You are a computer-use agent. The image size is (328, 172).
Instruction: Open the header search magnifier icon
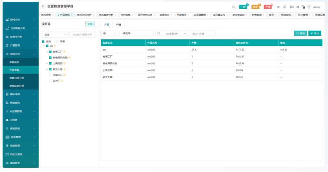point(233,7)
